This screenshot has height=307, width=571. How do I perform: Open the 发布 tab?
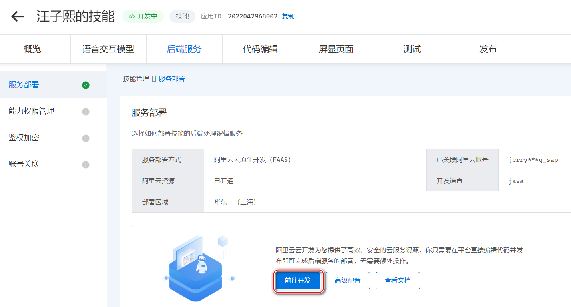click(x=488, y=49)
